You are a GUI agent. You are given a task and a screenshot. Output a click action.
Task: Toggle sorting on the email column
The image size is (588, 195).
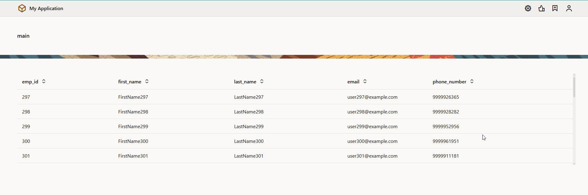365,81
